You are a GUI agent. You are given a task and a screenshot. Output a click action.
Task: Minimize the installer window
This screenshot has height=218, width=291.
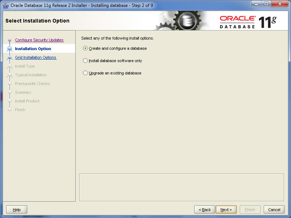click(256, 4)
